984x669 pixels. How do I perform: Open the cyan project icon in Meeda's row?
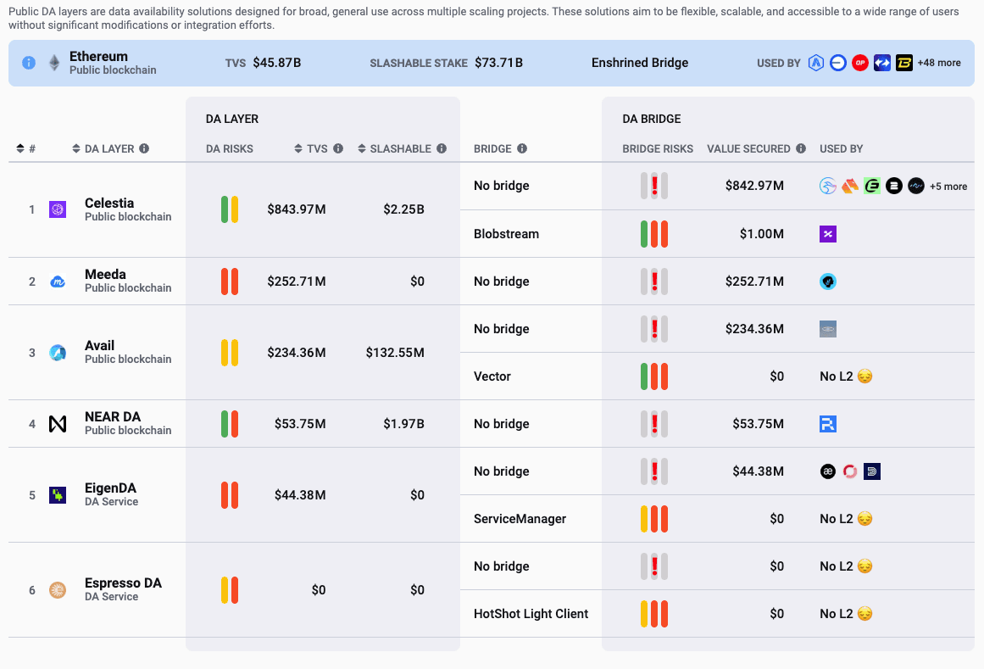coord(828,282)
